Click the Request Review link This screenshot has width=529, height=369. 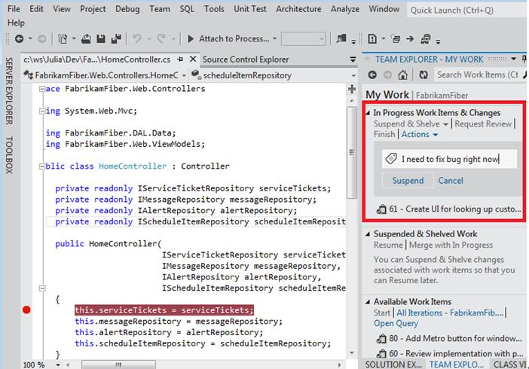point(483,124)
